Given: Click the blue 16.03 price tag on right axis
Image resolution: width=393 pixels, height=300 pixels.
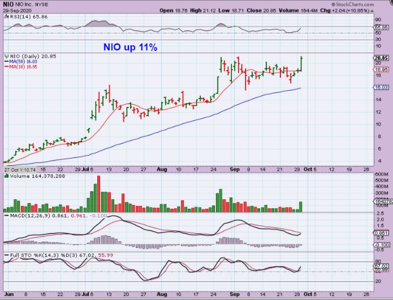Looking at the screenshot, I should click(381, 87).
